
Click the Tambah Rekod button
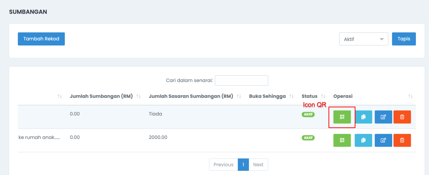tap(41, 39)
